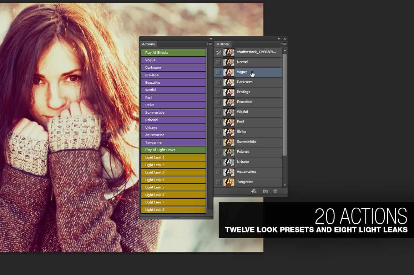Apply the Light Leak 5 action
Screen dimensions: 414x275
click(x=173, y=187)
